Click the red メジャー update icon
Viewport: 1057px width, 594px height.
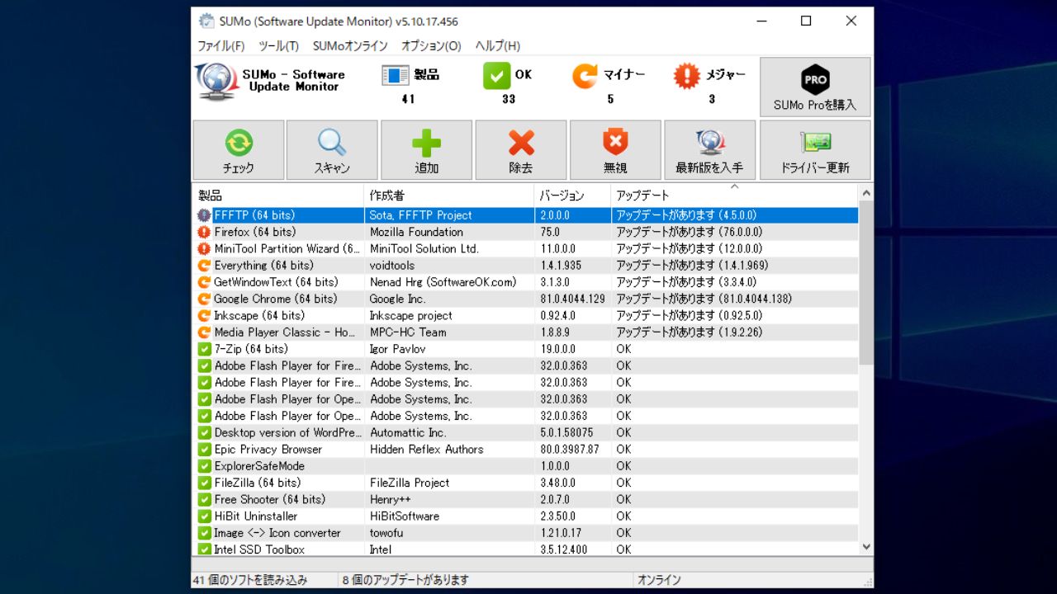686,76
